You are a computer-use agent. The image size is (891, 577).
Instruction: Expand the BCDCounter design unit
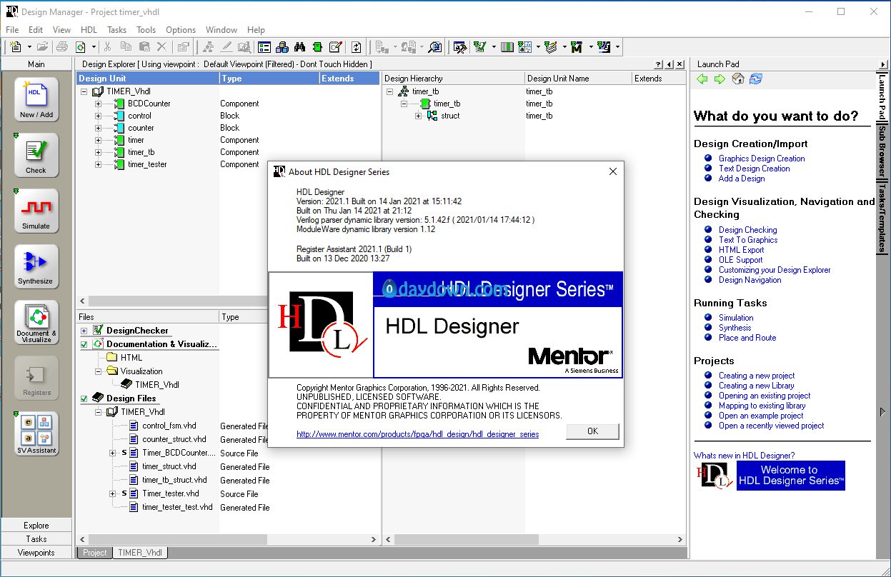(98, 104)
